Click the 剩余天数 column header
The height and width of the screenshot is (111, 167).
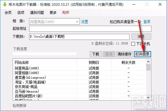click(x=129, y=62)
